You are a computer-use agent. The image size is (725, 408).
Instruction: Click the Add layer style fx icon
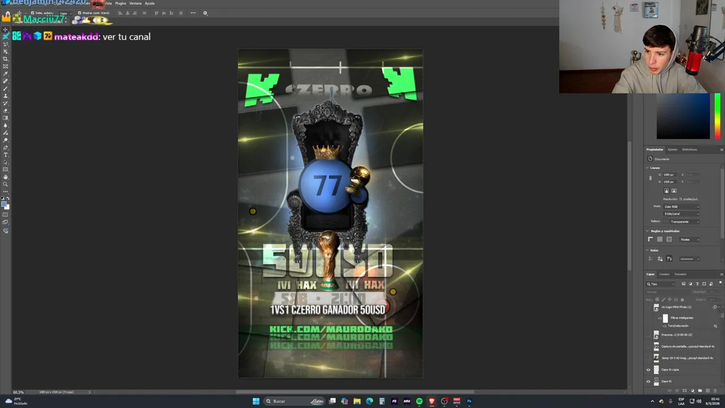[677, 390]
